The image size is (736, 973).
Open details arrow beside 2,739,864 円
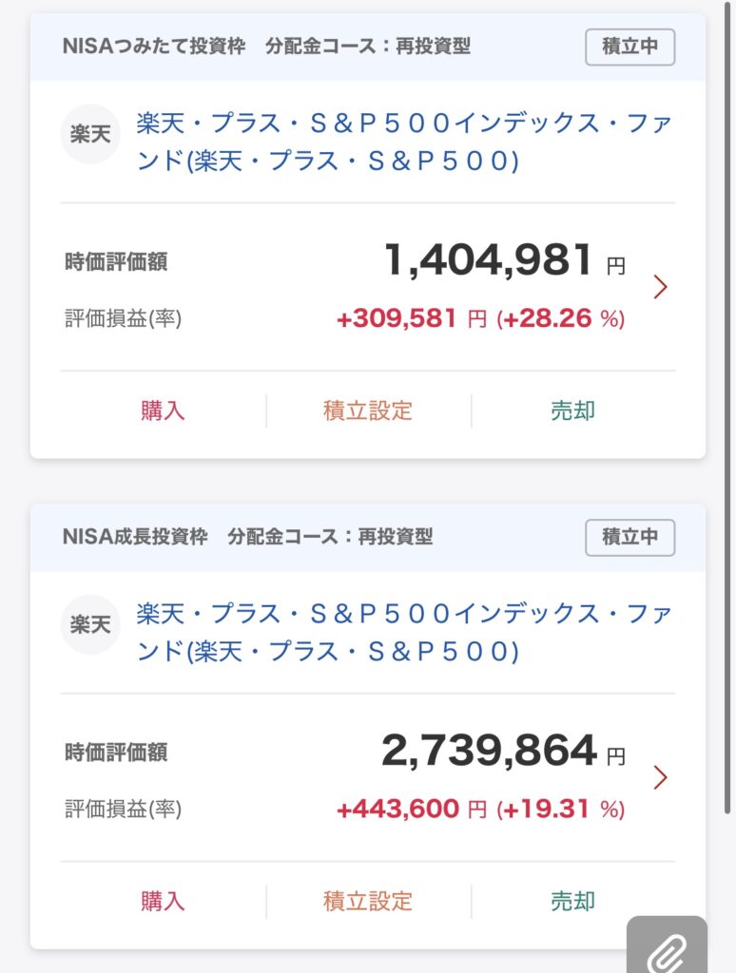pyautogui.click(x=661, y=777)
